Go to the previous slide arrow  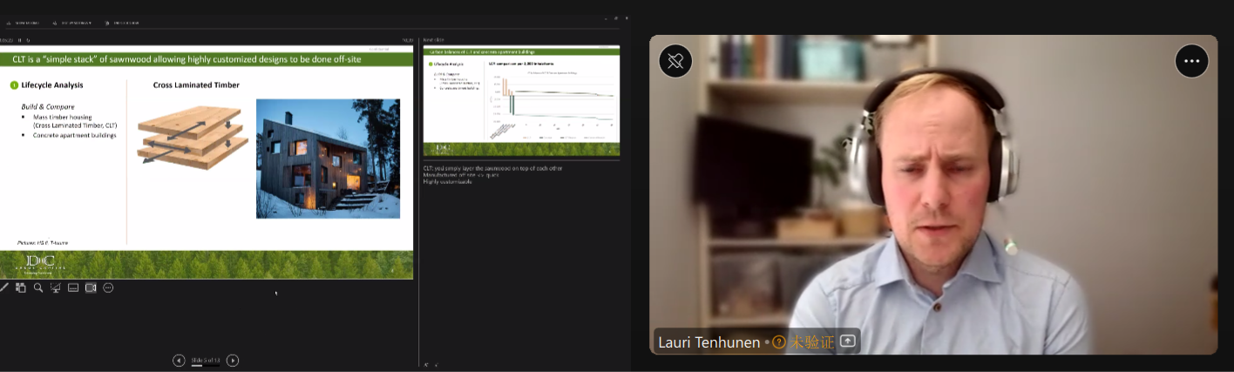[179, 361]
